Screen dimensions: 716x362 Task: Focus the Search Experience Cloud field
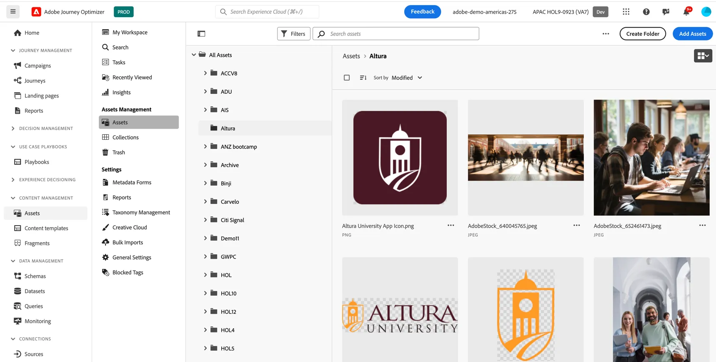267,12
